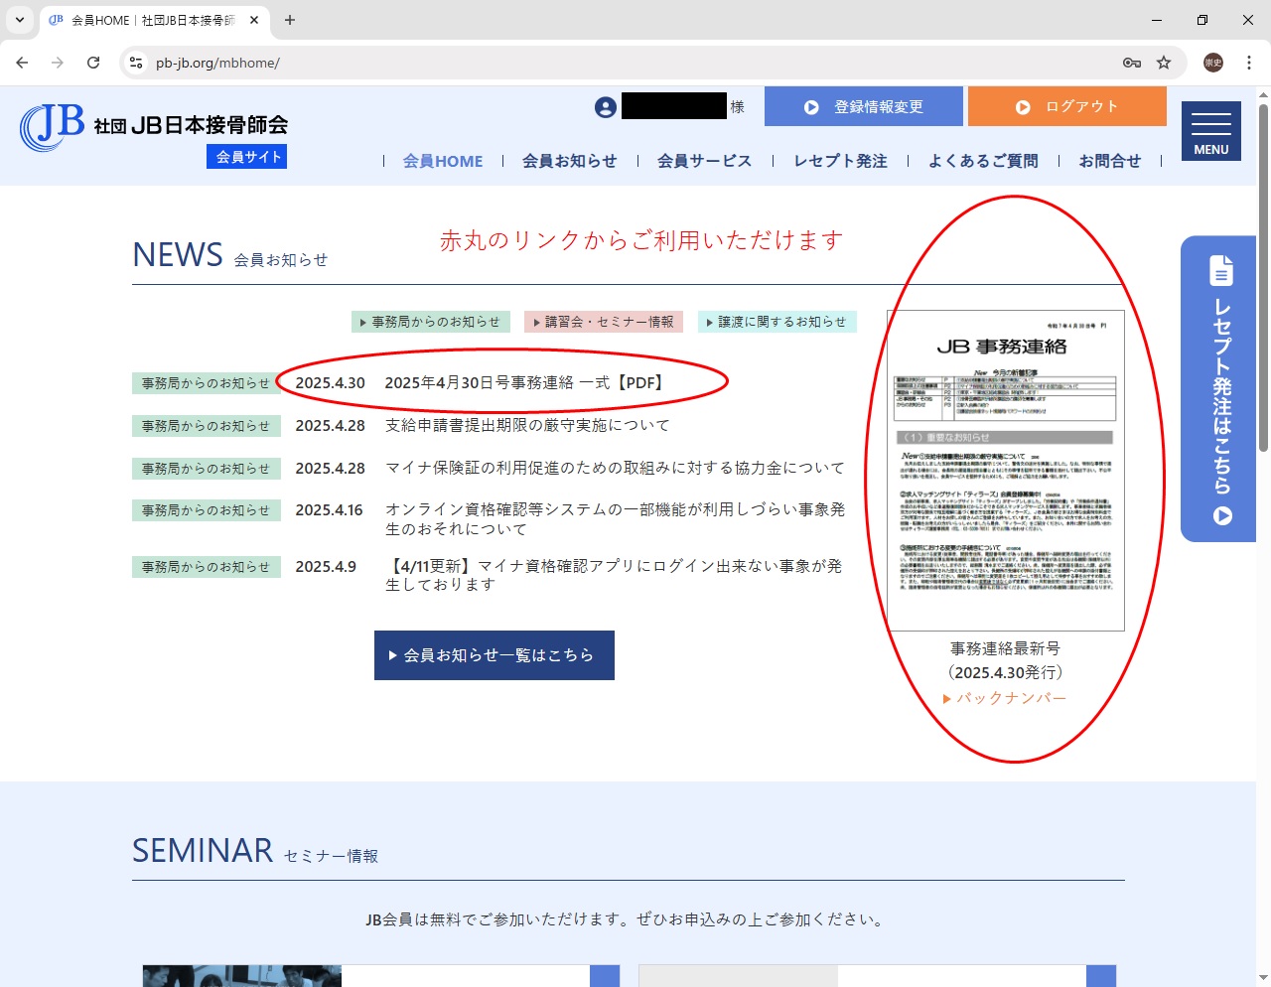Open a new browser tab
Viewport: 1271px width, 987px height.
point(290,20)
